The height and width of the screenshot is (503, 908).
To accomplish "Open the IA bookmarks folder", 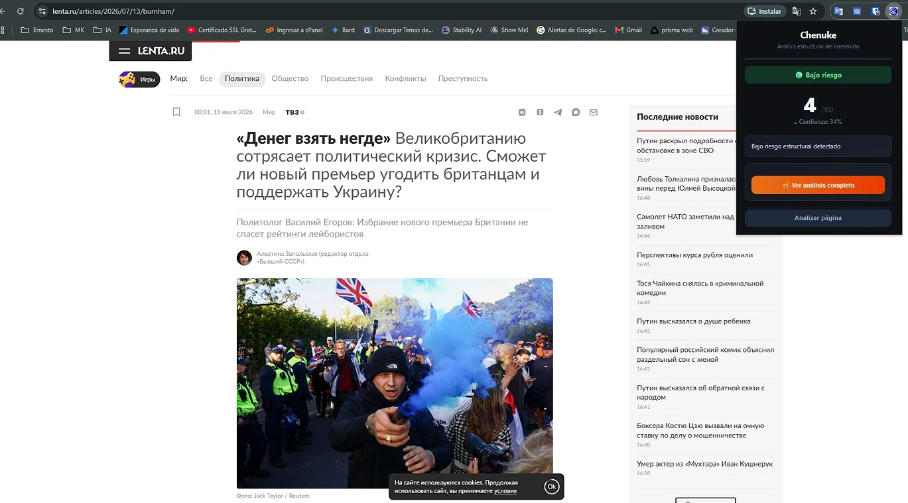I will click(x=102, y=30).
